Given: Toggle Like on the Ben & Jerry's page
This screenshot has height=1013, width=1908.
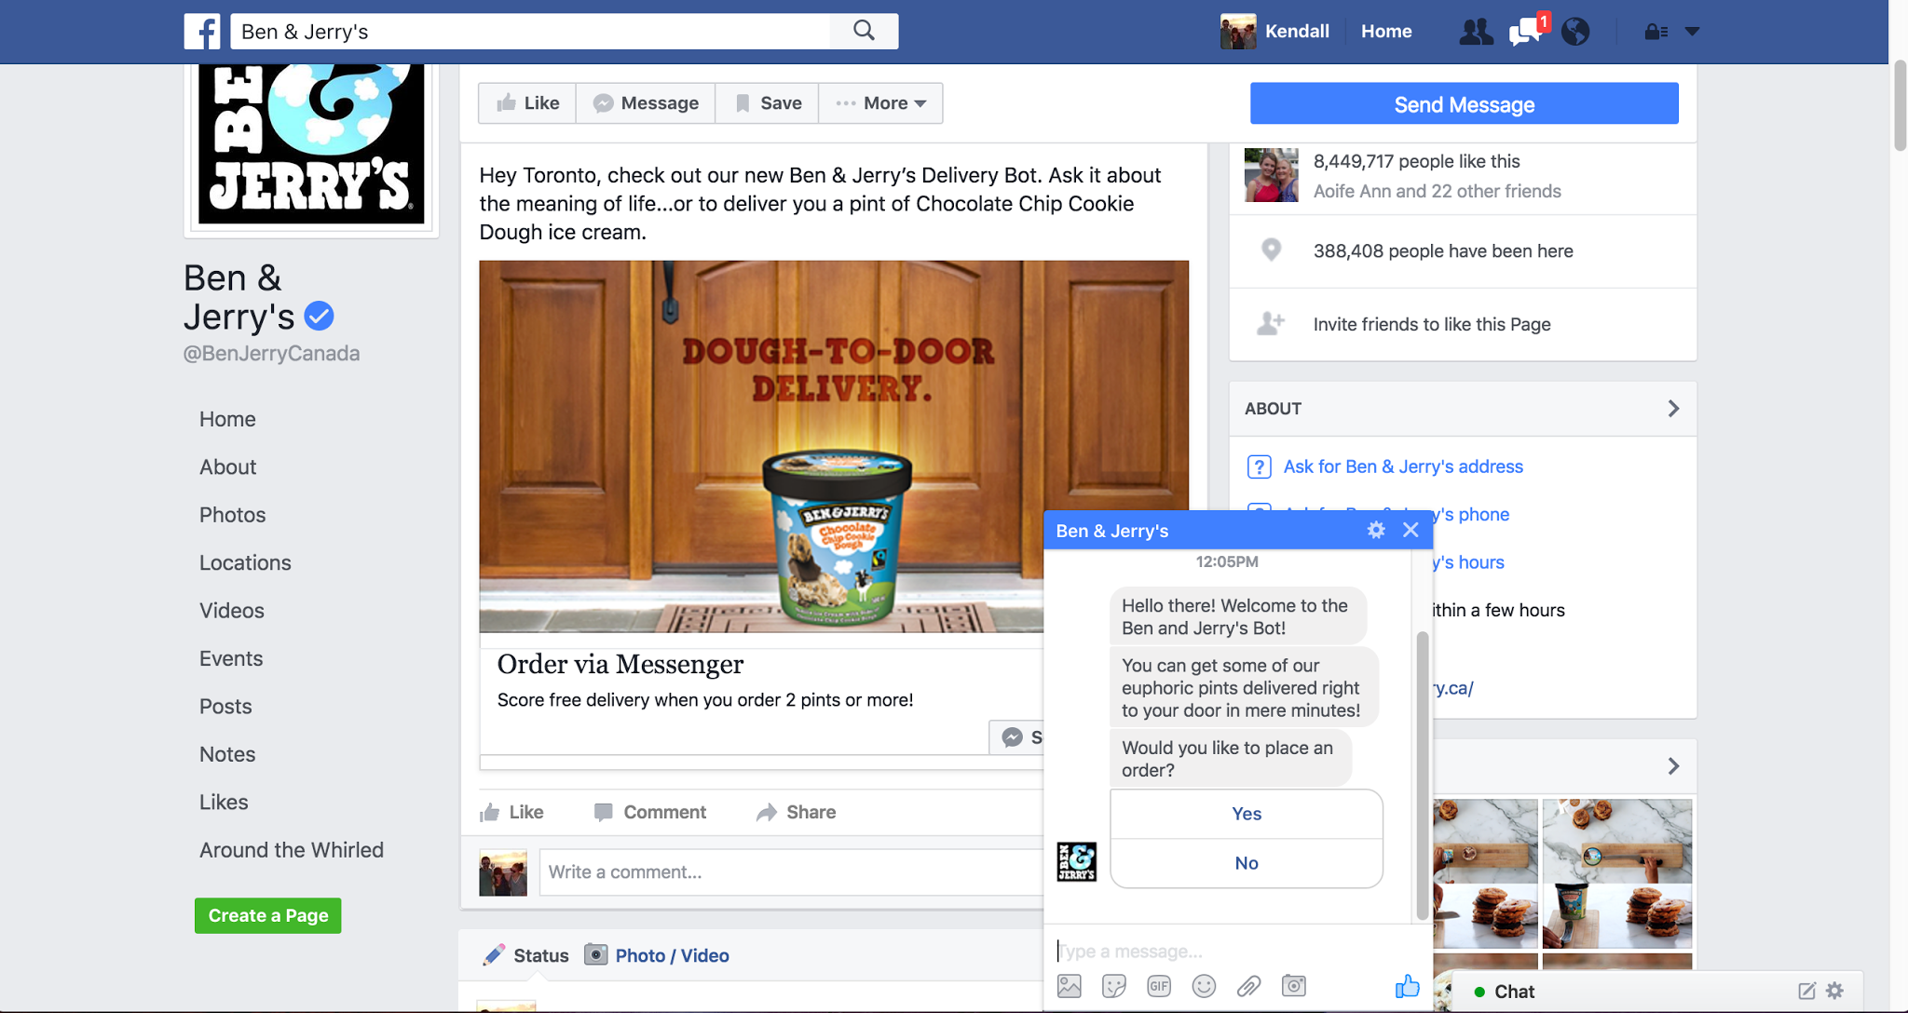Looking at the screenshot, I should pyautogui.click(x=528, y=103).
